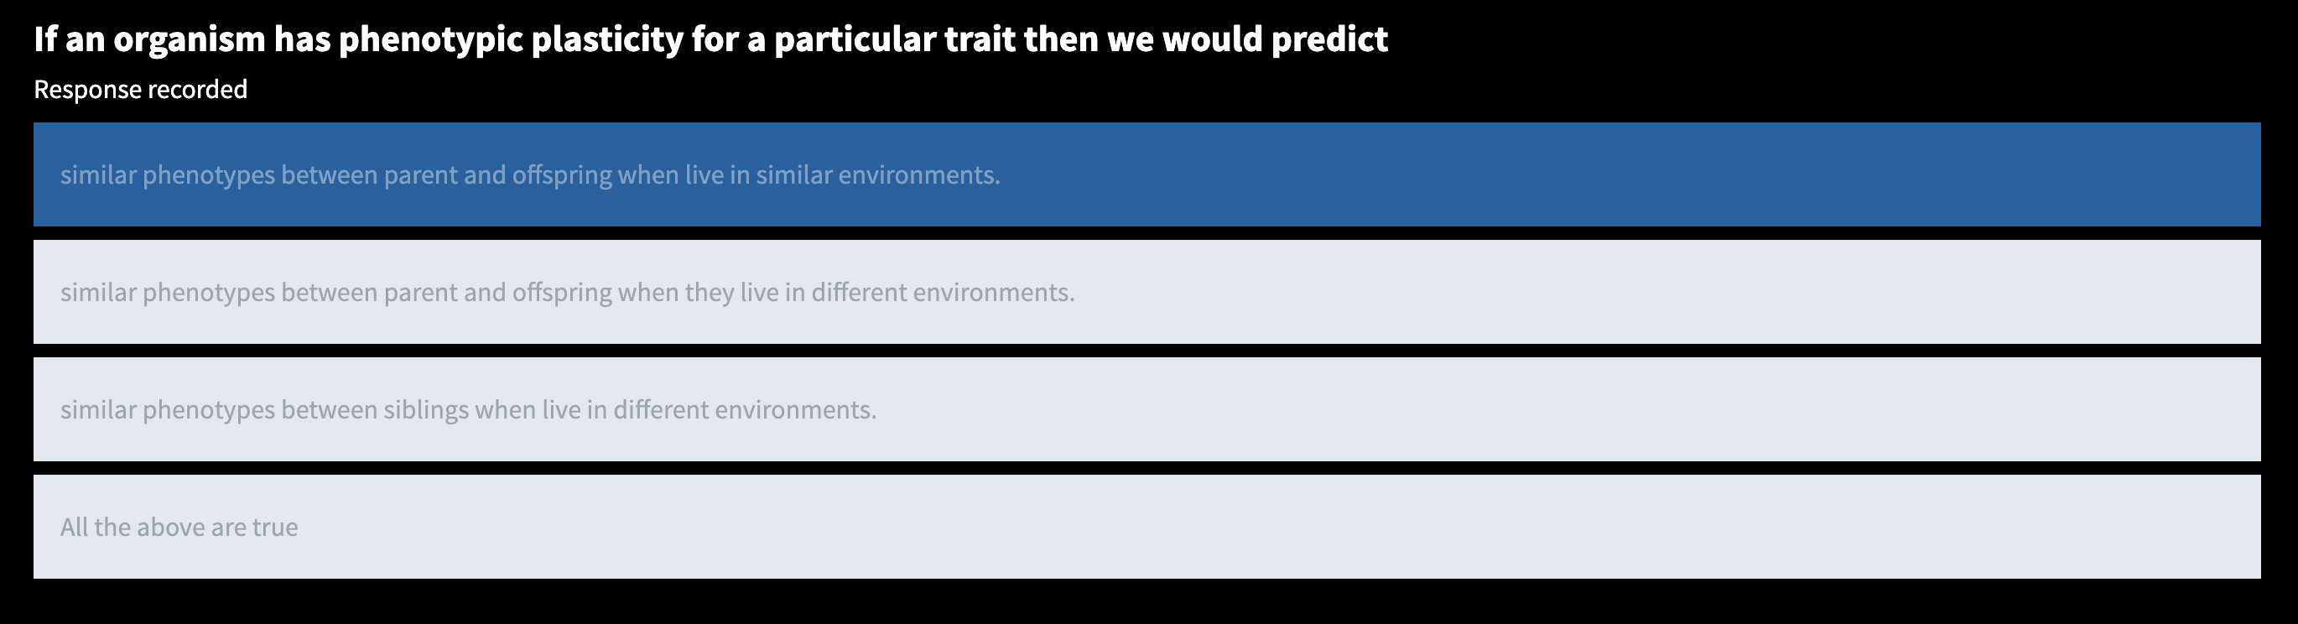Choose the third answer about siblings
The image size is (2298, 624).
click(x=1147, y=410)
